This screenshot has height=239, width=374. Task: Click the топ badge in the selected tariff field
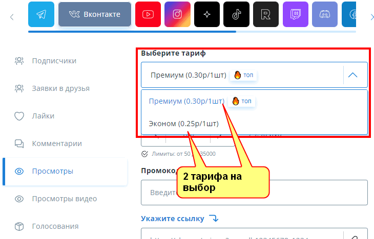click(x=243, y=75)
